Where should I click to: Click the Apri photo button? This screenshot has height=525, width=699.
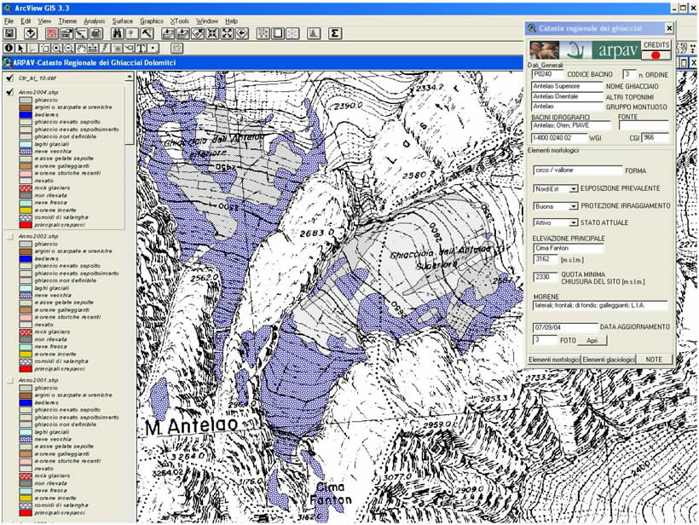(x=592, y=341)
